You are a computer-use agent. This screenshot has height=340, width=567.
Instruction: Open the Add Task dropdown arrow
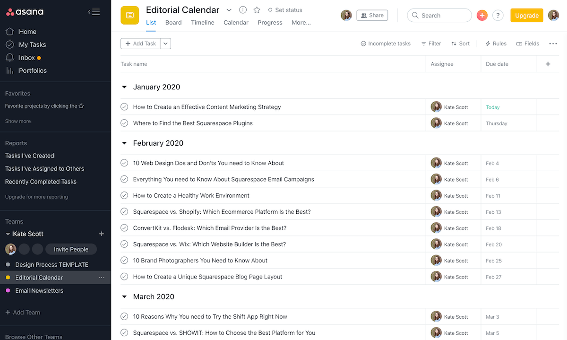(x=165, y=44)
